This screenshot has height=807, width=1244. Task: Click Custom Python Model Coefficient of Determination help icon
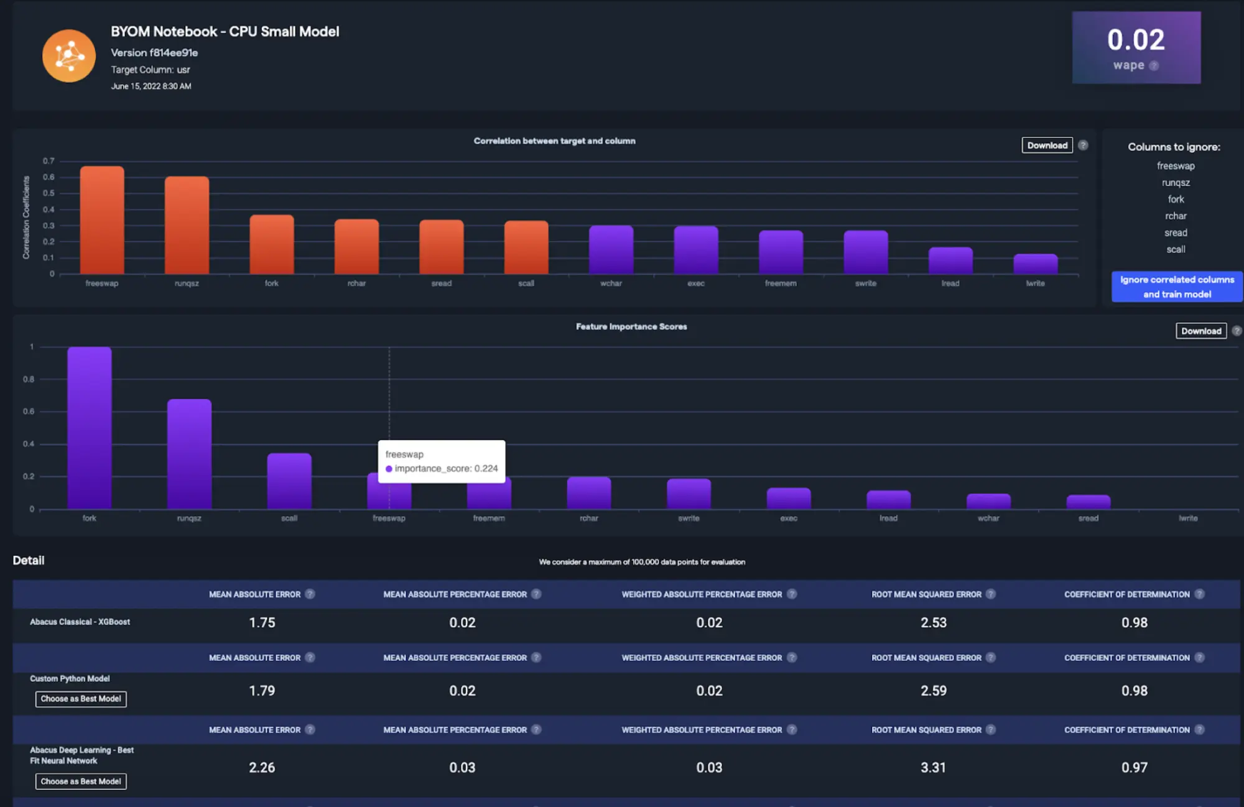(1199, 657)
